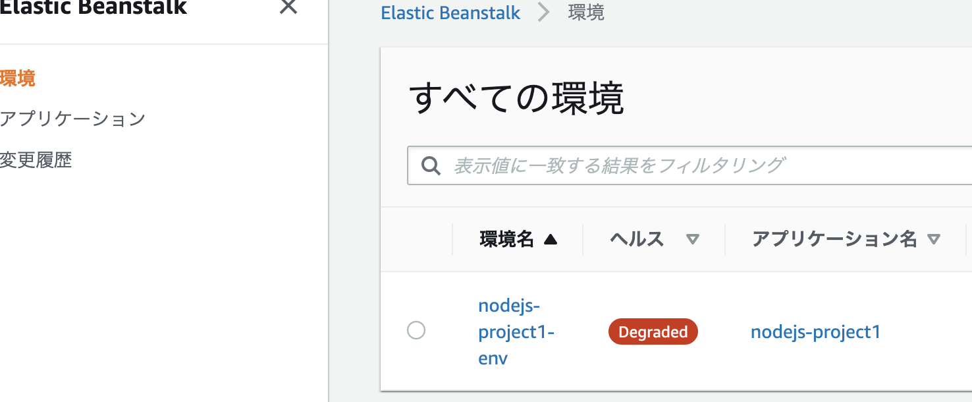The width and height of the screenshot is (972, 402).
Task: Click the Elastic Beanstalk panel heading
Action: click(94, 9)
